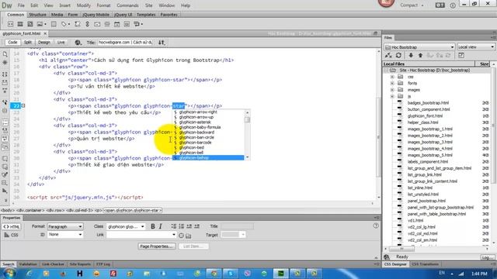
Task: Open the Compact workspace dropdown
Action: [x=412, y=5]
